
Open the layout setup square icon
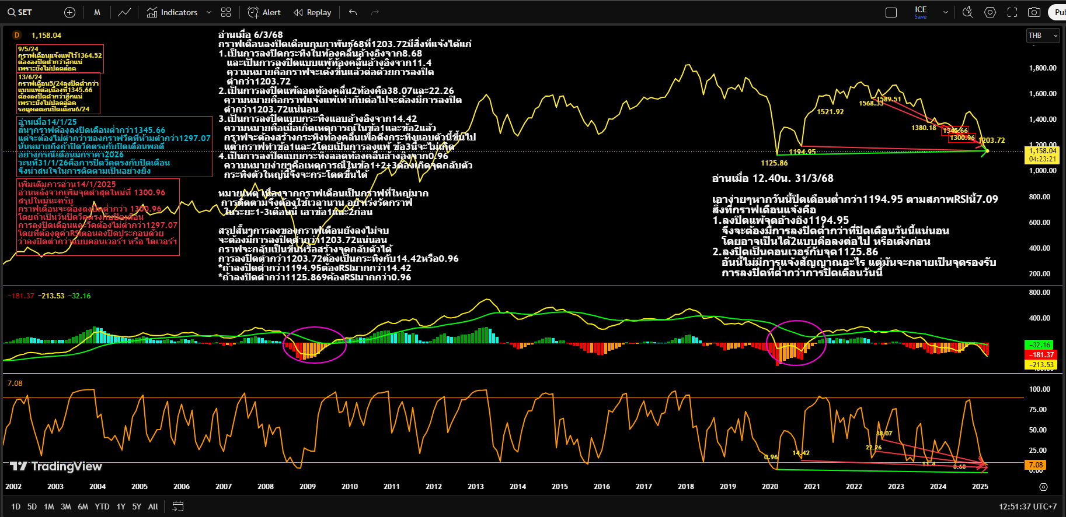[x=891, y=12]
